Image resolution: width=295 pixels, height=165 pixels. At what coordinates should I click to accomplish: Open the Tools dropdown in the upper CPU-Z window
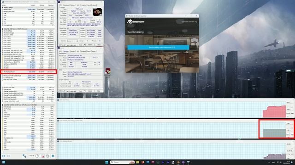click(82, 45)
